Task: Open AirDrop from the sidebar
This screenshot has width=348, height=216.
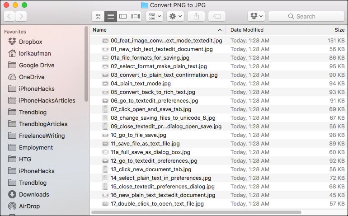Action: (29, 206)
